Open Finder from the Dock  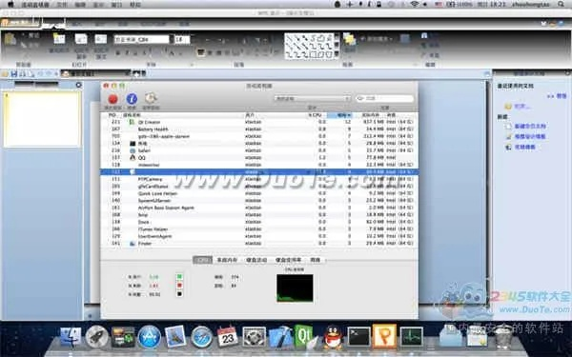(x=71, y=337)
